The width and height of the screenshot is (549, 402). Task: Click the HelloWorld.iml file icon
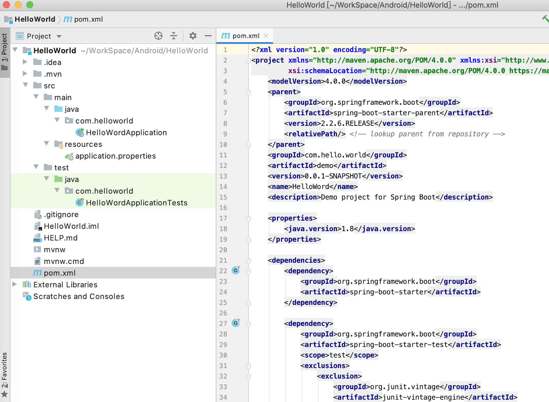(x=38, y=226)
